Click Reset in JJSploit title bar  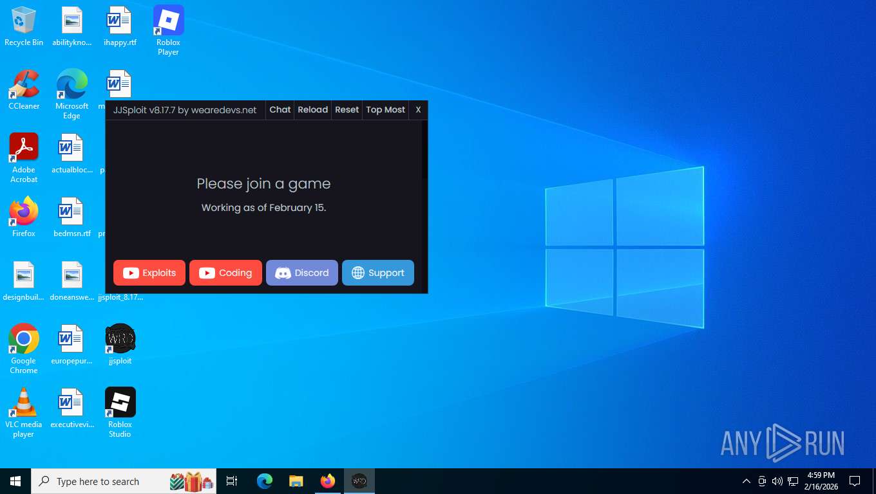pyautogui.click(x=347, y=110)
